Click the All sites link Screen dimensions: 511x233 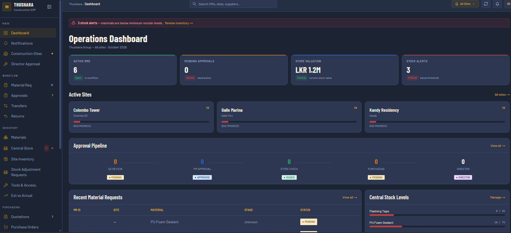502,95
